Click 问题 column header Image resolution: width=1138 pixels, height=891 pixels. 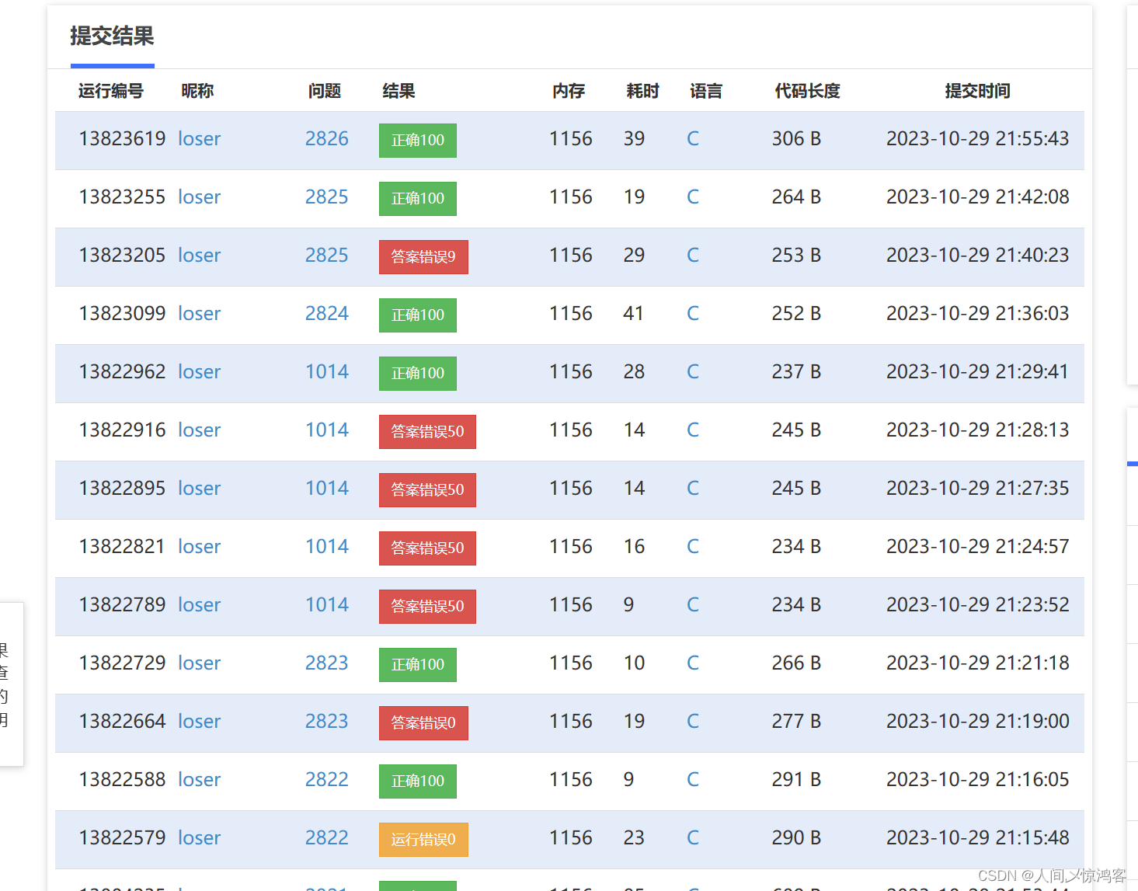click(325, 91)
